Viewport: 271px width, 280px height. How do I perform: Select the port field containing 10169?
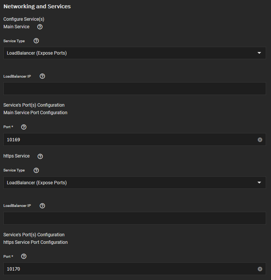[x=135, y=139]
